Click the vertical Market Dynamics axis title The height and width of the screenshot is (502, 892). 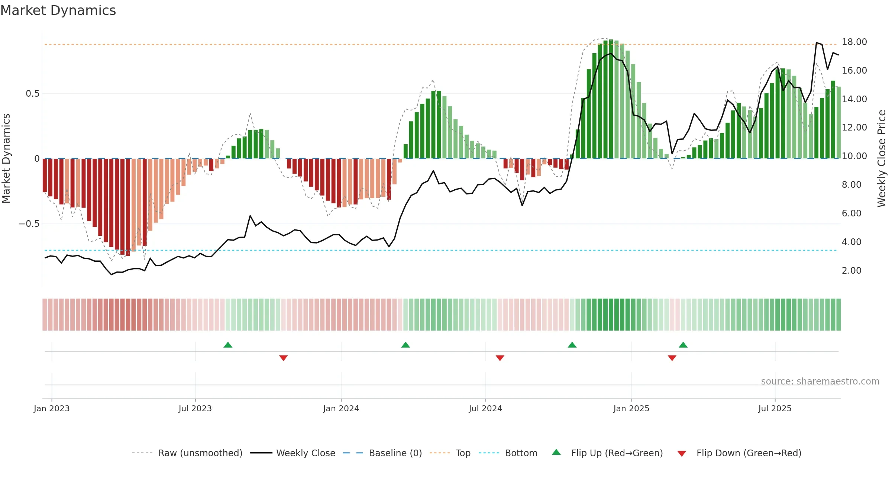pos(6,158)
